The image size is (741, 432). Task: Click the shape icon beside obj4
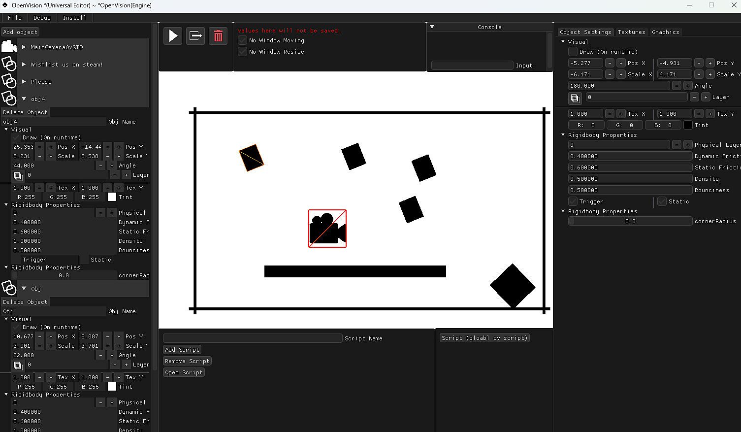[x=9, y=99]
